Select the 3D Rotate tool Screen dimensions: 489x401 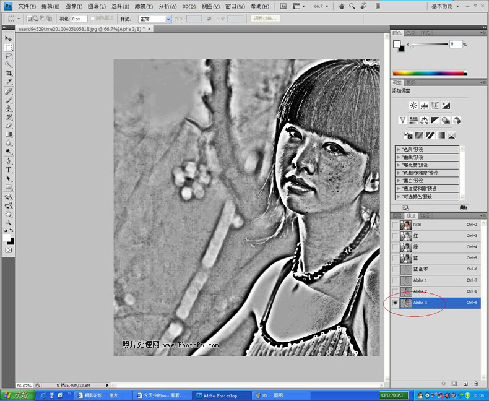point(9,197)
